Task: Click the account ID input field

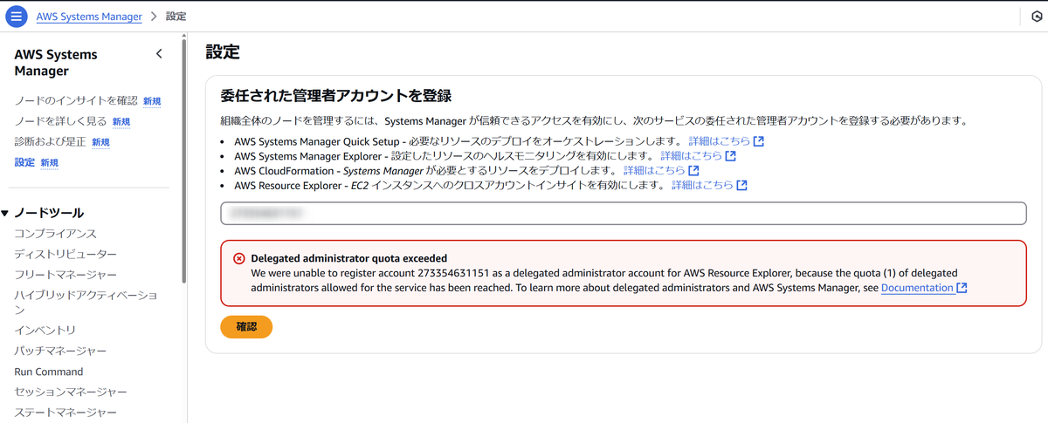Action: 623,214
